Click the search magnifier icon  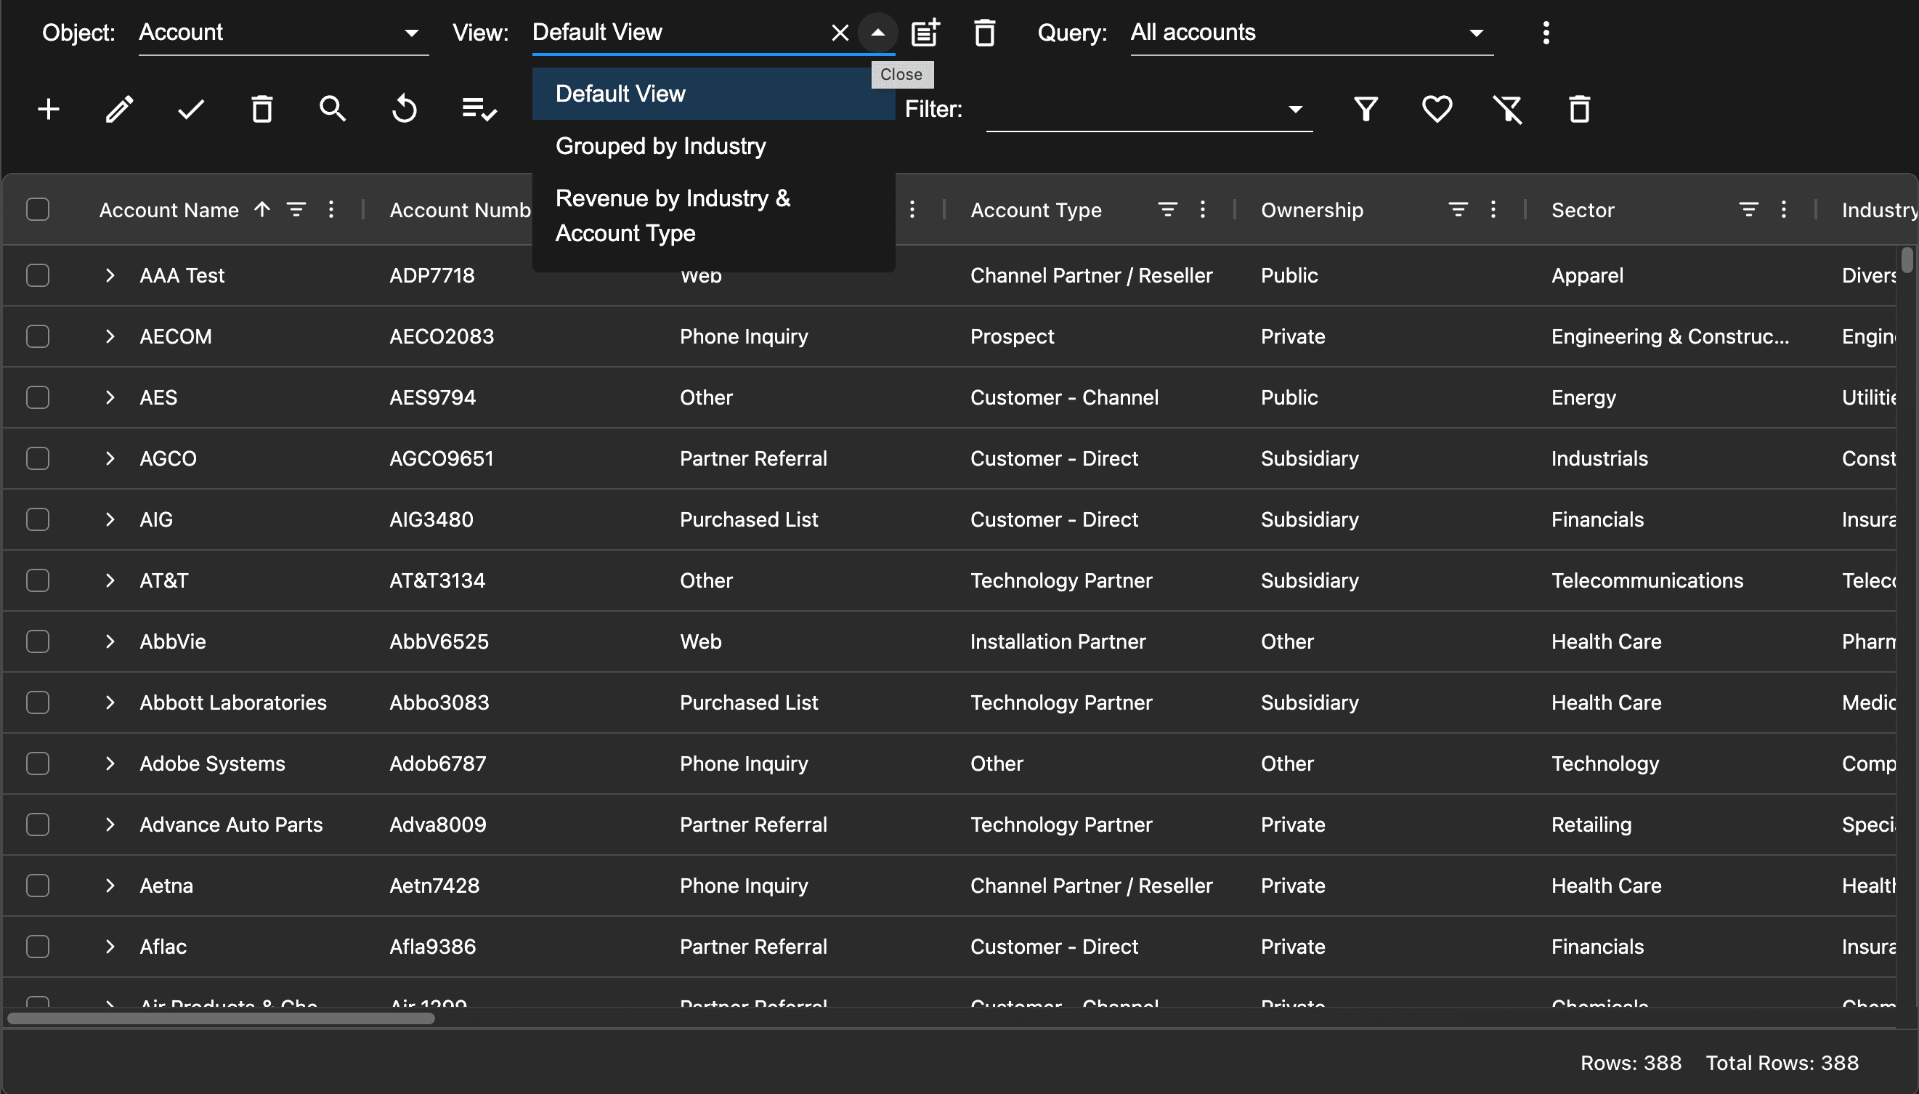[333, 110]
